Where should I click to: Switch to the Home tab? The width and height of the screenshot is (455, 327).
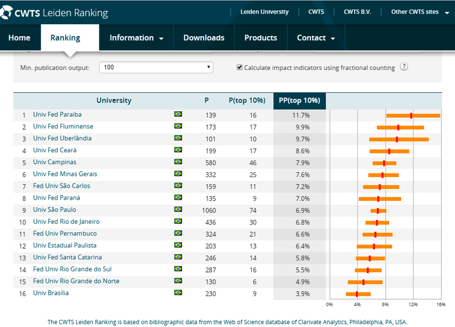tap(20, 38)
